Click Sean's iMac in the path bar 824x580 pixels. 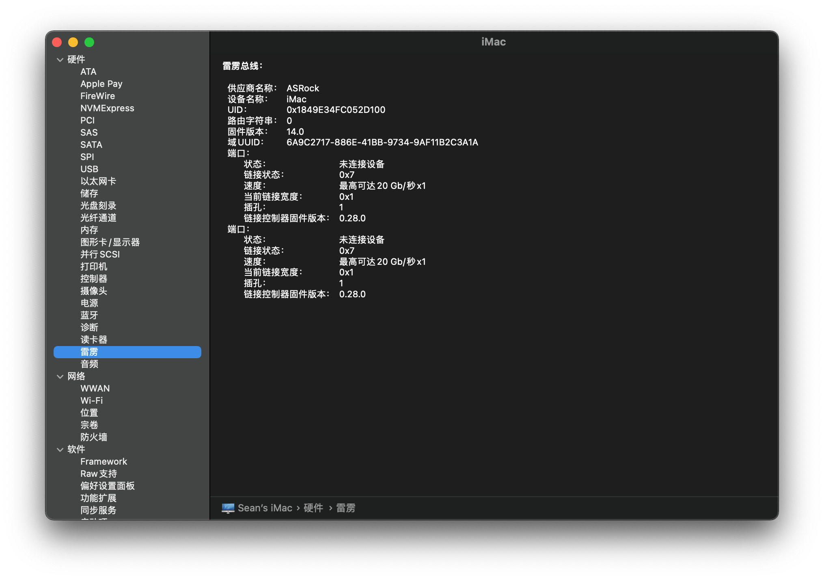coord(265,508)
